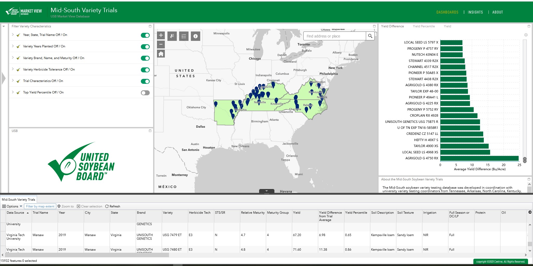Click the Find address or place field
The width and height of the screenshot is (533, 266).
point(335,36)
